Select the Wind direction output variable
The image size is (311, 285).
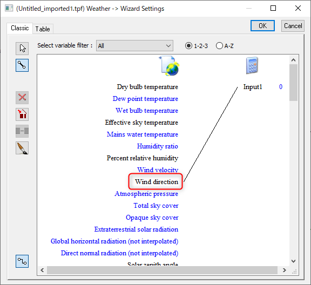click(157, 182)
